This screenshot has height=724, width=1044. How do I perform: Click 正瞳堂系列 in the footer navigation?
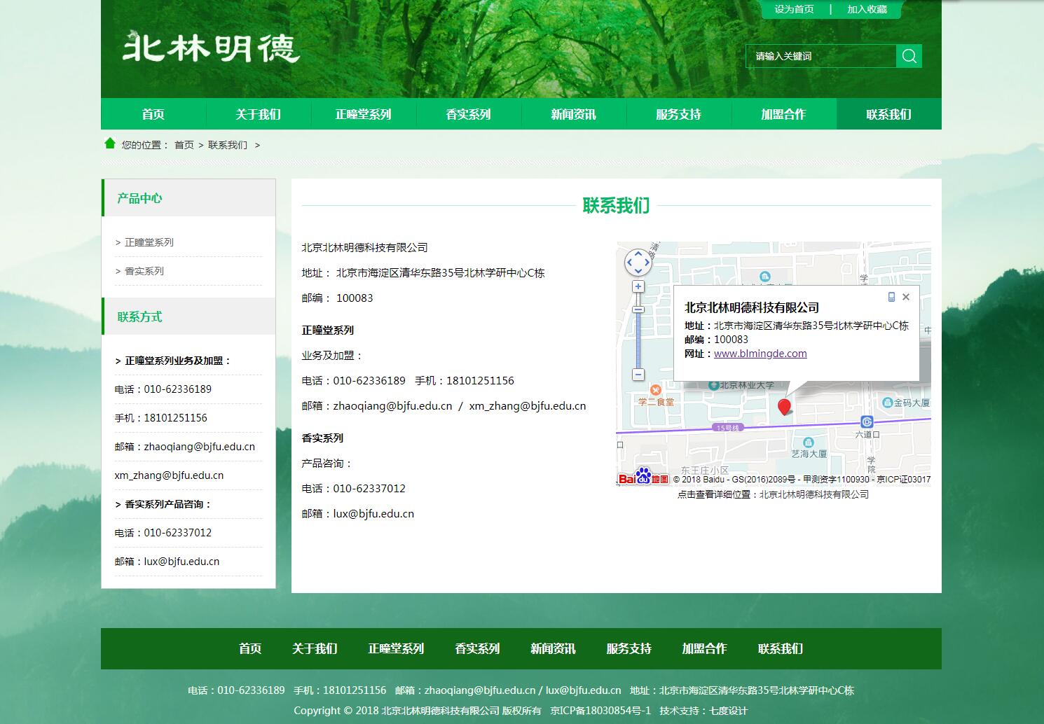point(396,648)
